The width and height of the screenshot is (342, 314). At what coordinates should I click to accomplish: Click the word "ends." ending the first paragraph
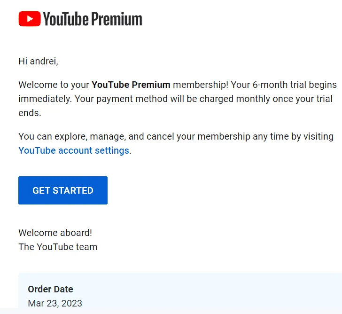coord(30,113)
